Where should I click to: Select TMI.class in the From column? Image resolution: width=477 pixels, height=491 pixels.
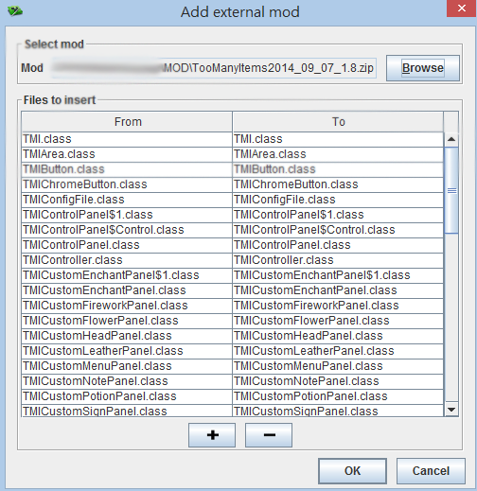point(127,139)
